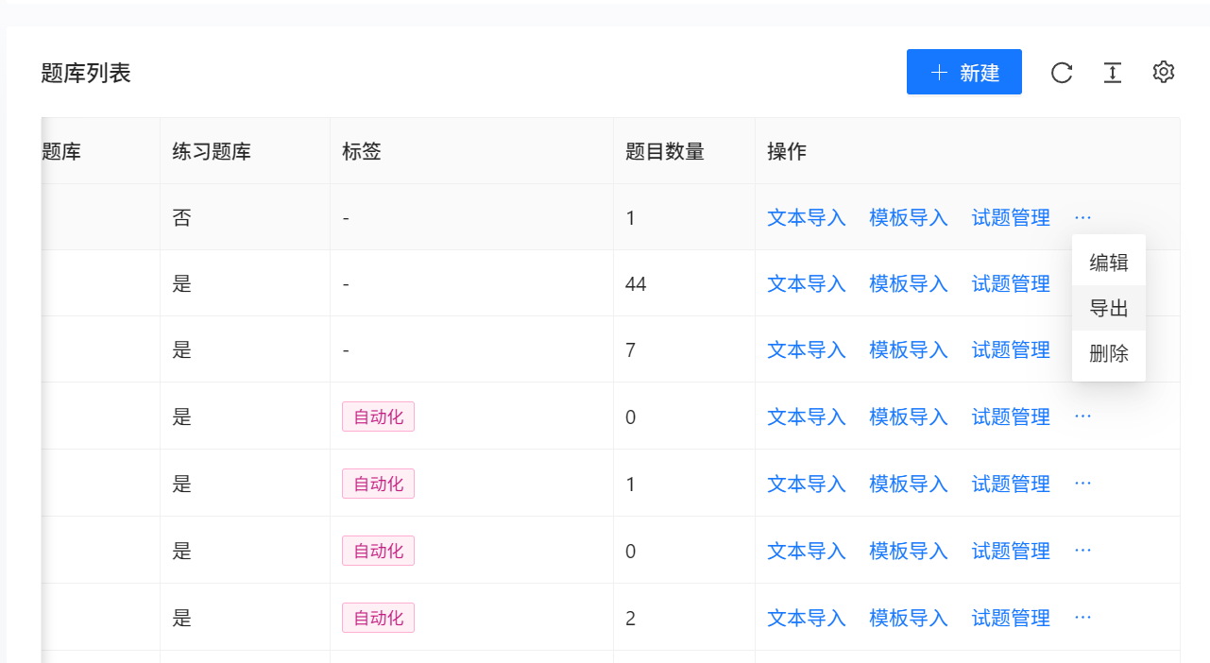1210x663 pixels.
Task: Click 试题管理 in 自动化 row with 1 question
Action: coord(1011,484)
